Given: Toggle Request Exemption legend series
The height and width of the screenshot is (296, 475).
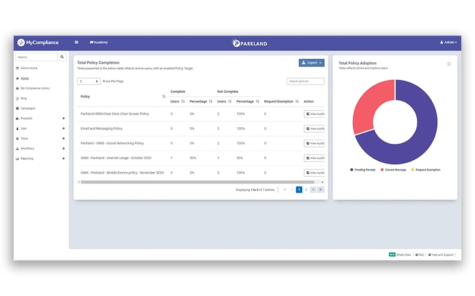Looking at the screenshot, I should [x=426, y=170].
